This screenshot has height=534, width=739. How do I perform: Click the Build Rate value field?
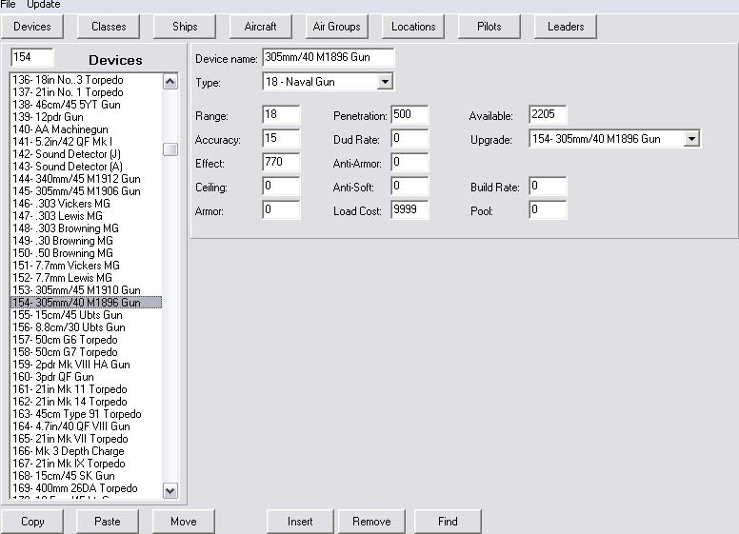[x=548, y=186]
